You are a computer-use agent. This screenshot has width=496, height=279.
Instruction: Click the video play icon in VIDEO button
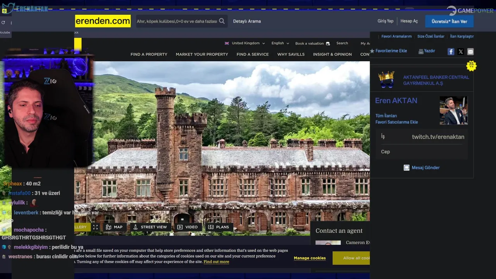pos(180,227)
